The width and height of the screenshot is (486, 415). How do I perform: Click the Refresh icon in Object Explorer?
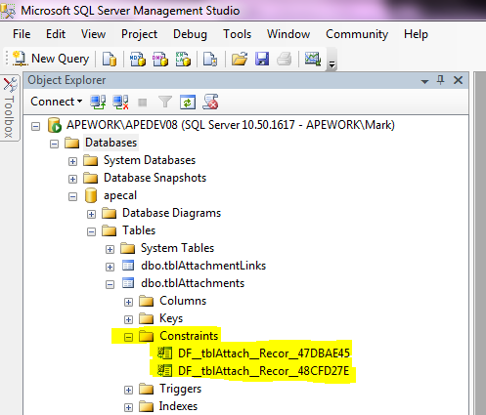(x=188, y=103)
